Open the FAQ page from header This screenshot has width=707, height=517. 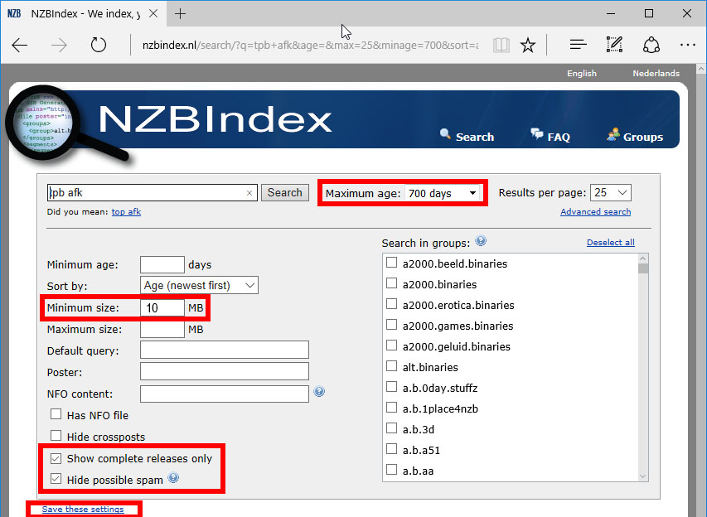[550, 136]
